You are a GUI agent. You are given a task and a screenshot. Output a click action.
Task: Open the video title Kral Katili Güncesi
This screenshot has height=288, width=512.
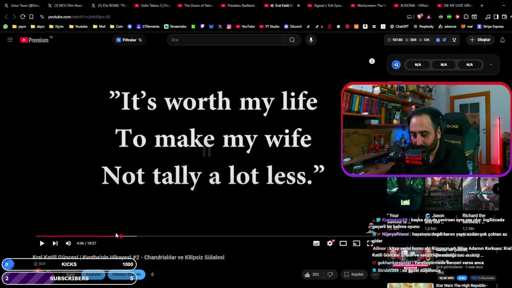click(x=128, y=257)
